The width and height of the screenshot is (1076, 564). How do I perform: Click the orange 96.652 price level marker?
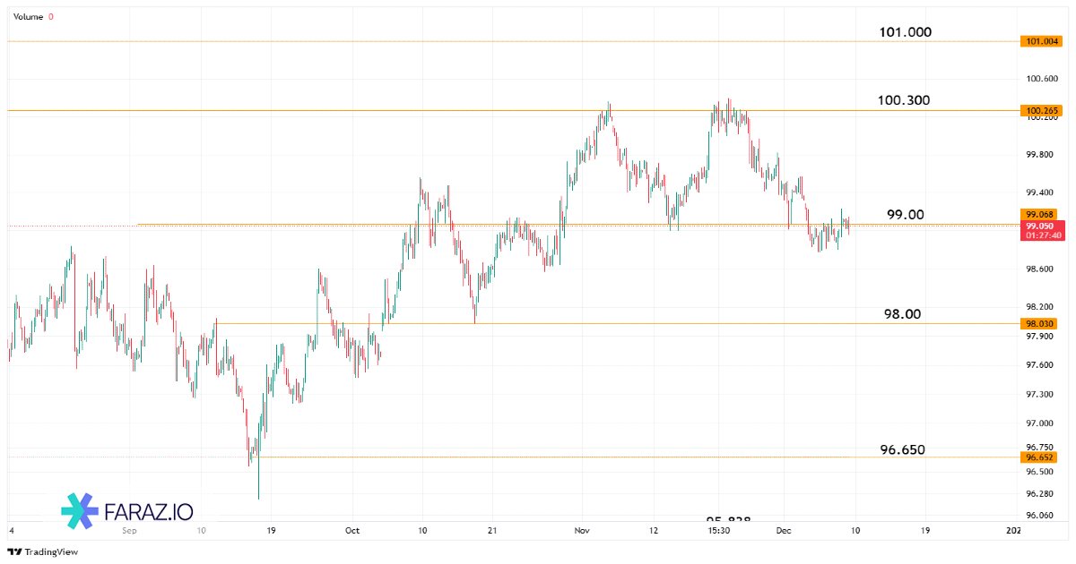click(x=1039, y=457)
